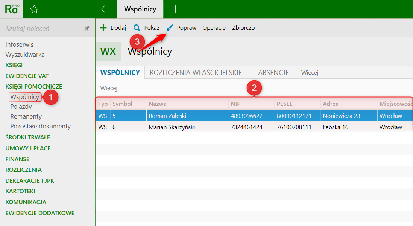Expand the UMOWY I PŁACE section
The width and height of the screenshot is (413, 226).
[x=28, y=148]
